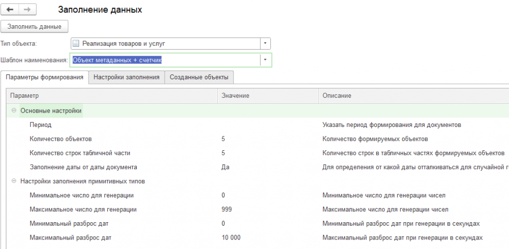This screenshot has height=249, width=509.
Task: Open the Шаблон наименования dropdown arrow
Action: click(x=265, y=60)
